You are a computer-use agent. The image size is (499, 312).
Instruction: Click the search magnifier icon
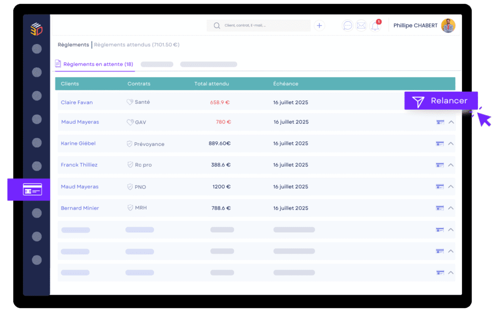(217, 25)
